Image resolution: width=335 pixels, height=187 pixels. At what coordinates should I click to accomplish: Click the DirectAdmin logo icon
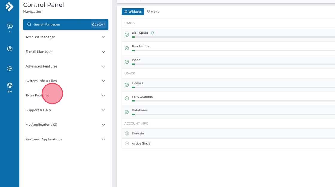point(10,7)
